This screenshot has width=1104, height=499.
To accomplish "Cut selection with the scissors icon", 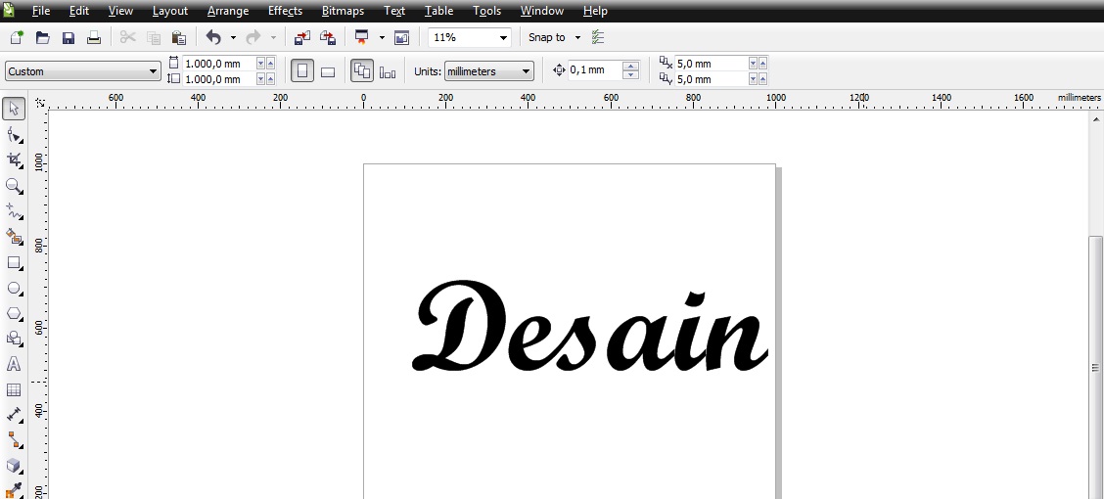I will coord(127,37).
